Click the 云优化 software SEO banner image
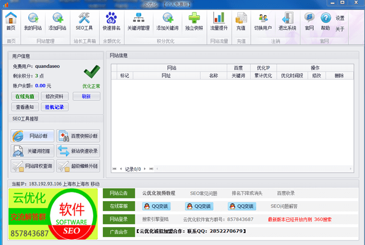This screenshot has width=365, height=245. [x=53, y=214]
